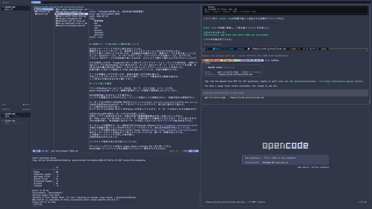Click the developers.openai.com/mcp URL

(344, 81)
